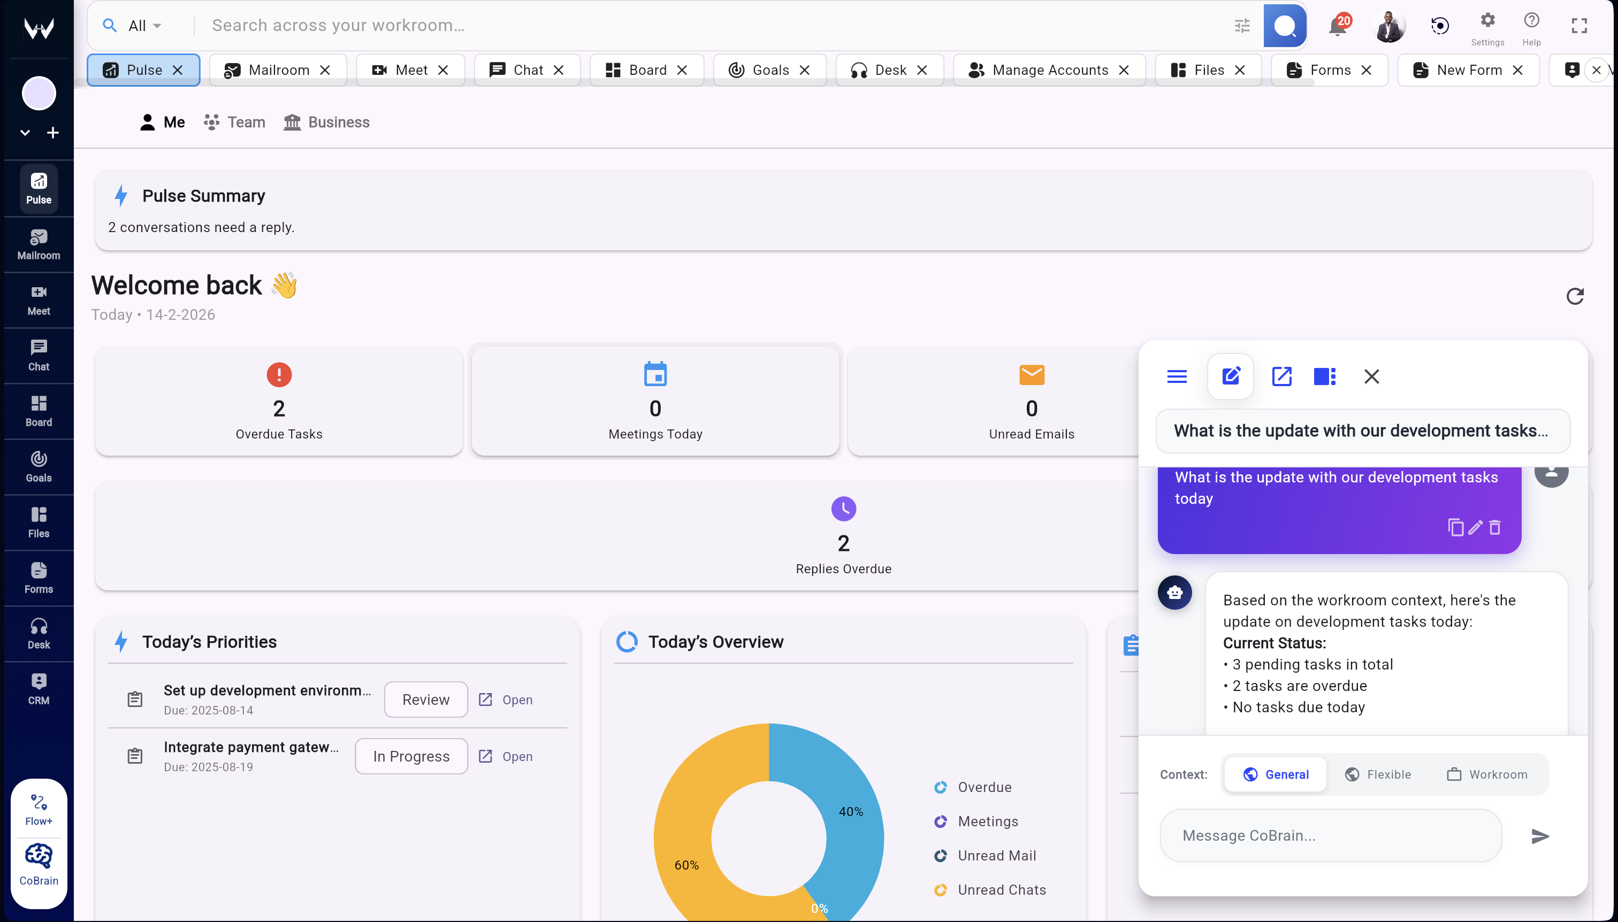Click Review on the development environment task
The image size is (1618, 922).
tap(426, 699)
